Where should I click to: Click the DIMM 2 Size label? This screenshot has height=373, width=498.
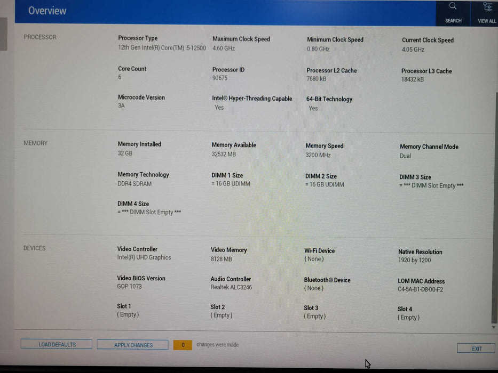coord(321,176)
